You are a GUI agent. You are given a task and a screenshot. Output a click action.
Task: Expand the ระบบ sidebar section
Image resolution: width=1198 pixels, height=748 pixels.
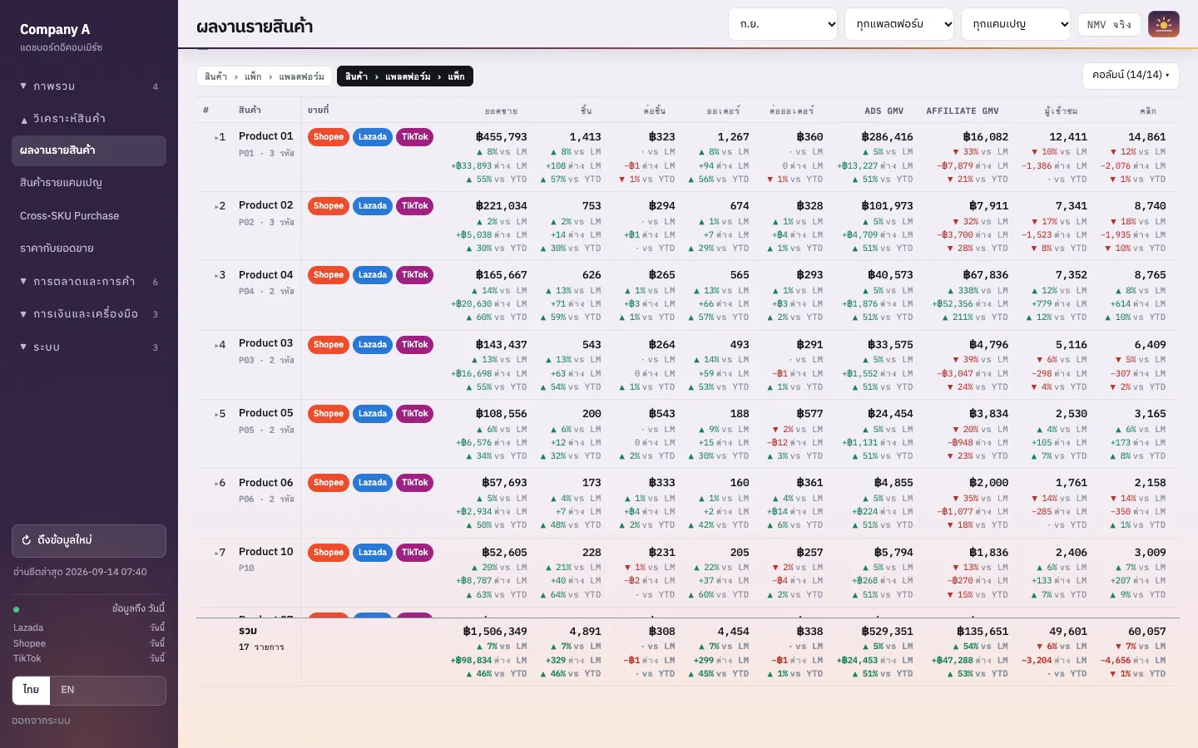tap(89, 347)
